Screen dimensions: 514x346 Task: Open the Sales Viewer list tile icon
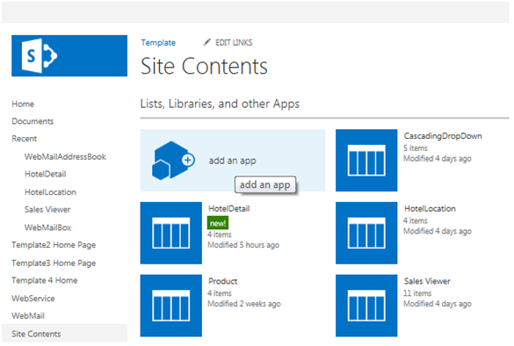[366, 306]
